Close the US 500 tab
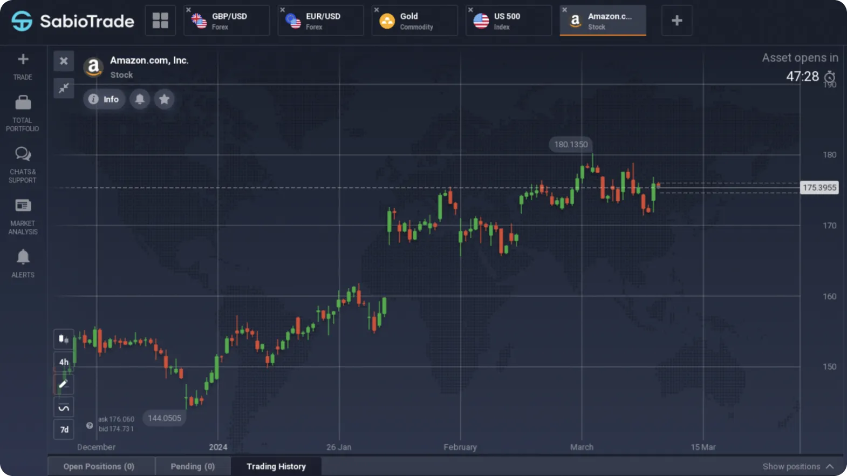 pyautogui.click(x=470, y=10)
